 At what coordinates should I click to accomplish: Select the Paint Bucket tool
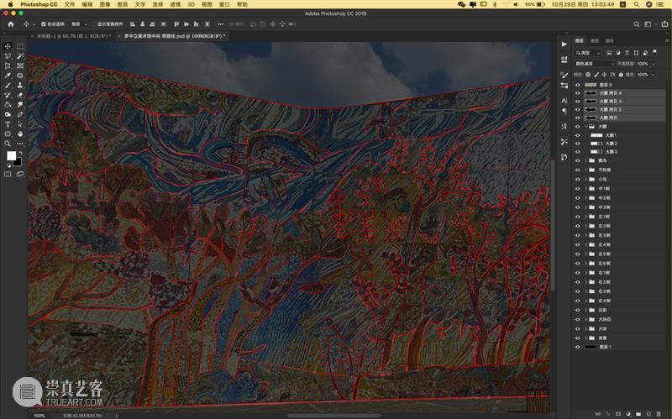pos(8,104)
